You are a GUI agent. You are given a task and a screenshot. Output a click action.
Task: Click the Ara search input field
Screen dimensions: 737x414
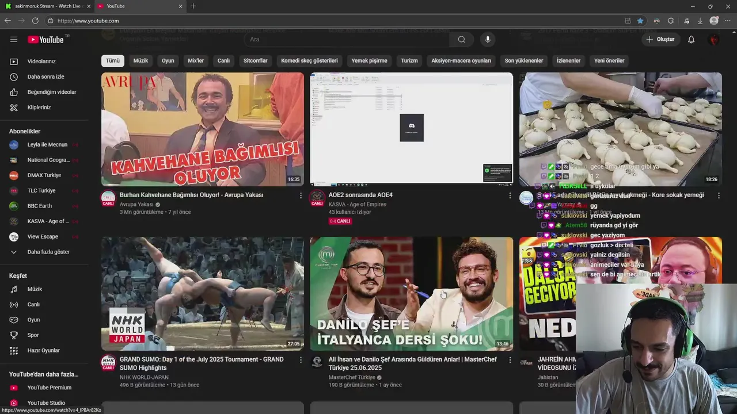(x=347, y=39)
